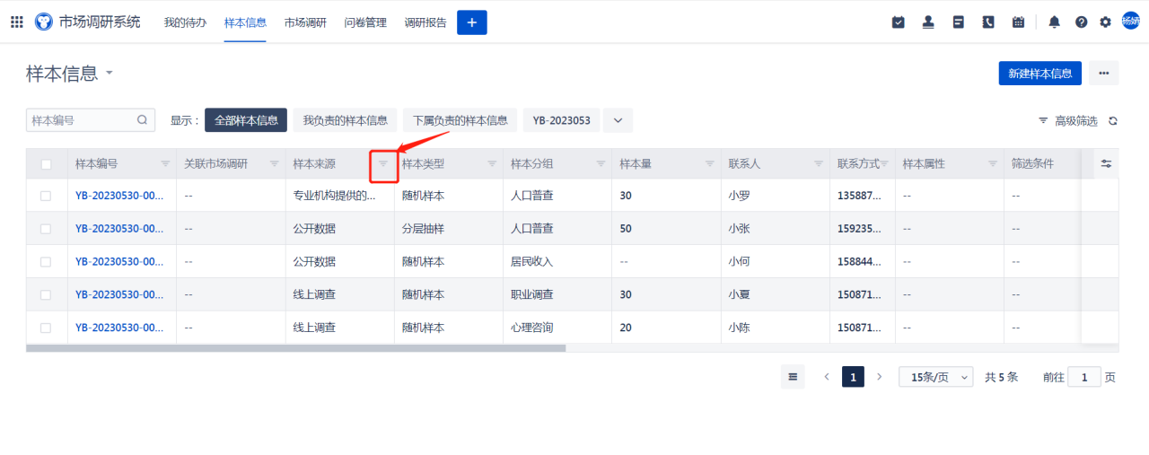Click the search magnifier in 样本编号 box
Viewport: 1149px width, 455px height.
point(142,119)
